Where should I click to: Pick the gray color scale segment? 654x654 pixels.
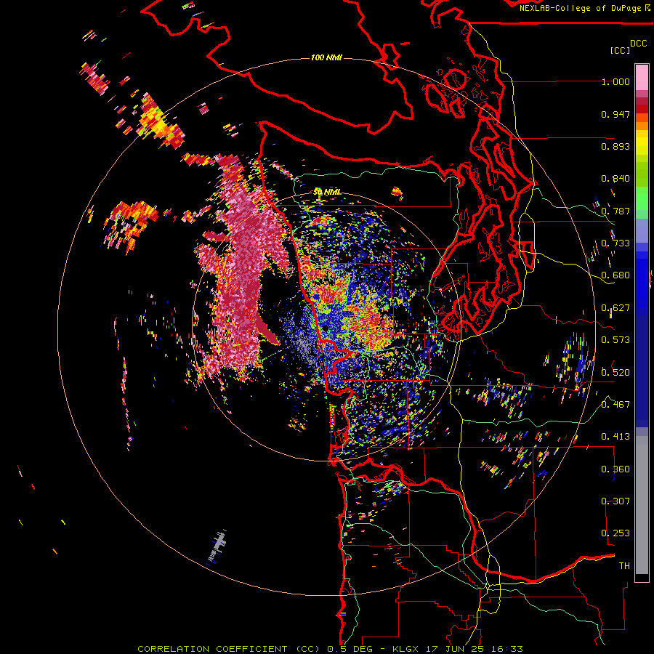pos(642,505)
